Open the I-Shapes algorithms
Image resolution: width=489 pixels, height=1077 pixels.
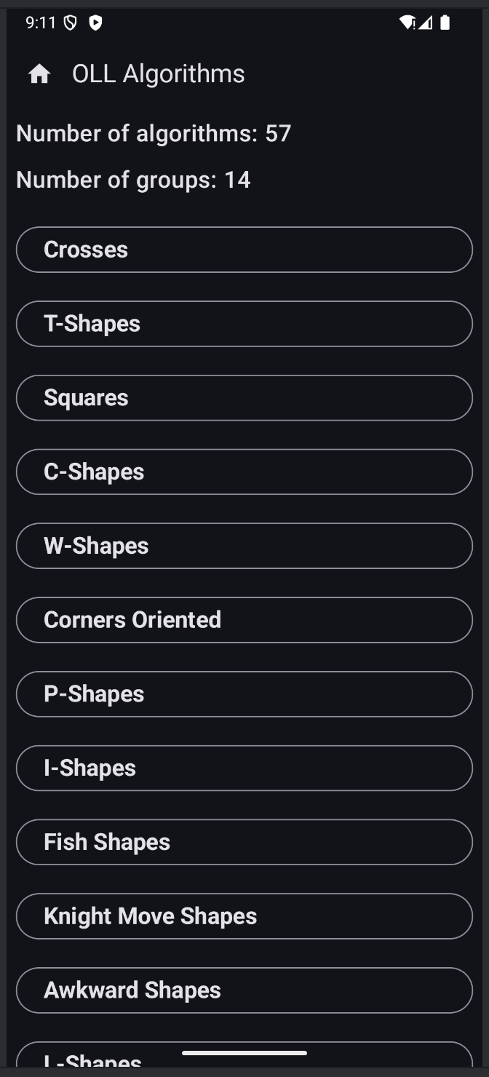pyautogui.click(x=244, y=768)
